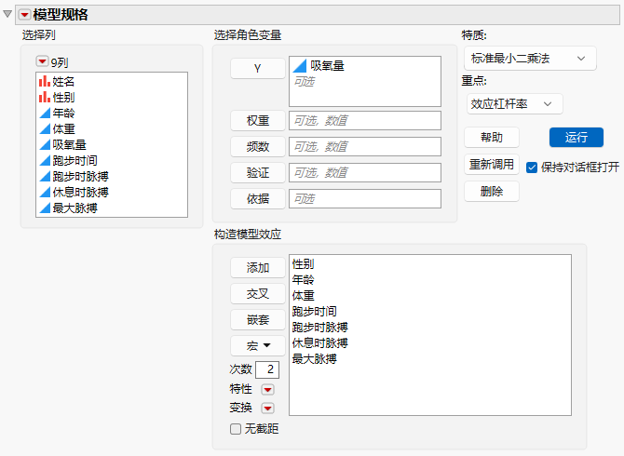This screenshot has width=624, height=456.
Task: Click the continuous icon beside 跑步时间 in column list
Action: (x=45, y=161)
